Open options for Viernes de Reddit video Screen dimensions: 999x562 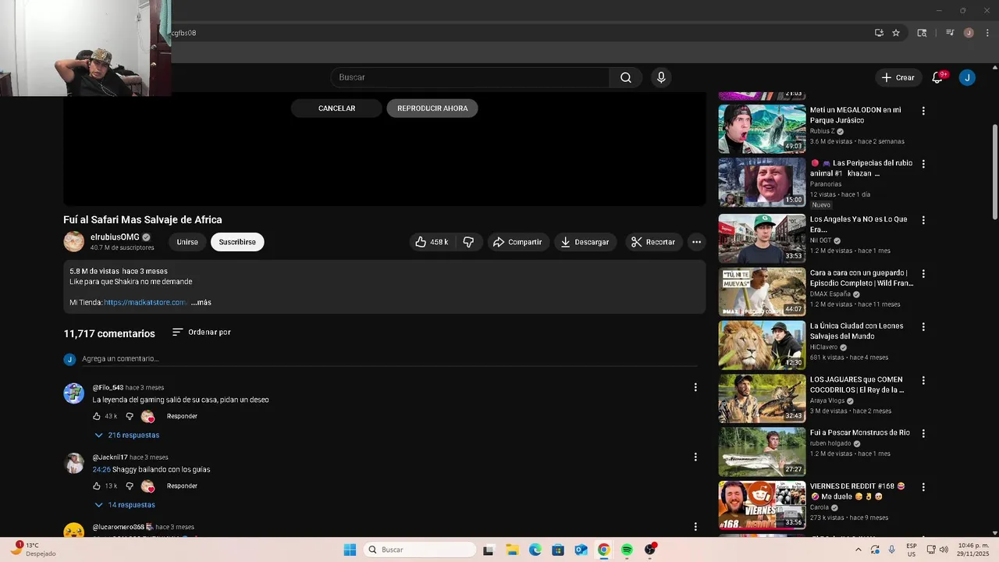click(x=923, y=486)
